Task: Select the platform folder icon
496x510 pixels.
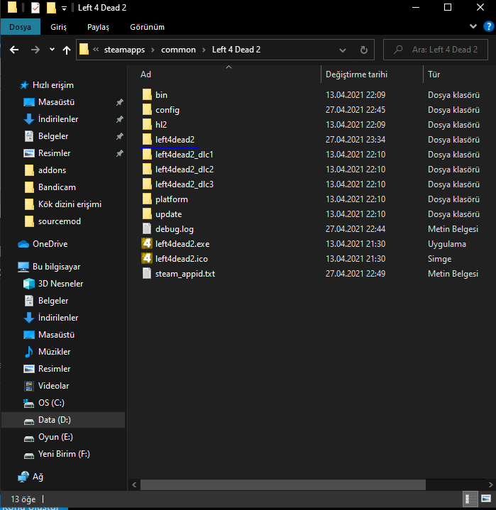Action: click(147, 199)
